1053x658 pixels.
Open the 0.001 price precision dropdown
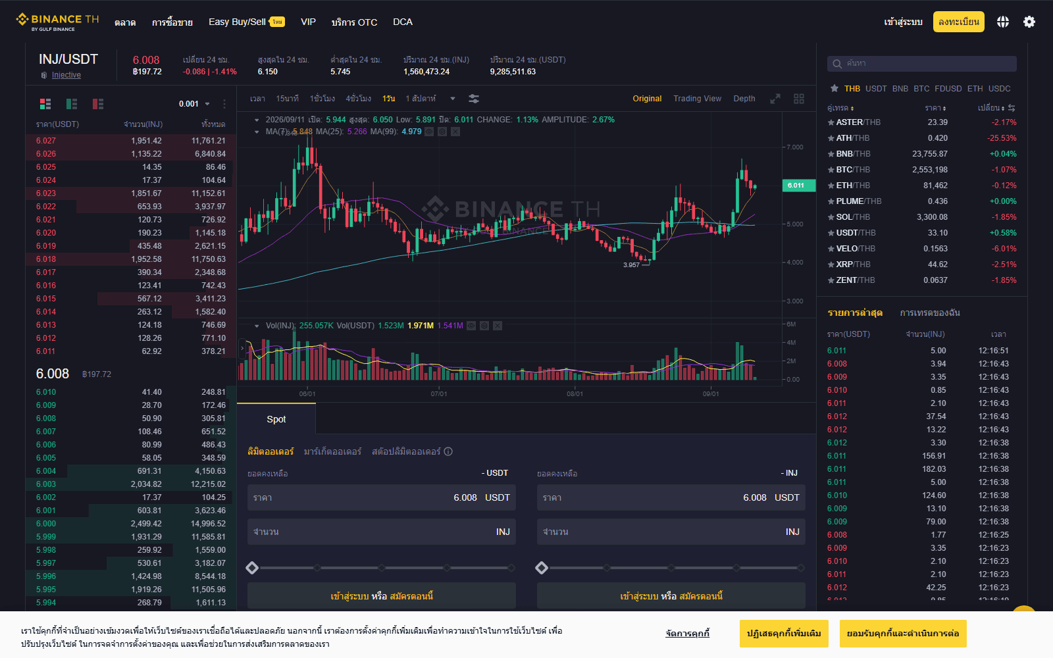click(x=195, y=104)
